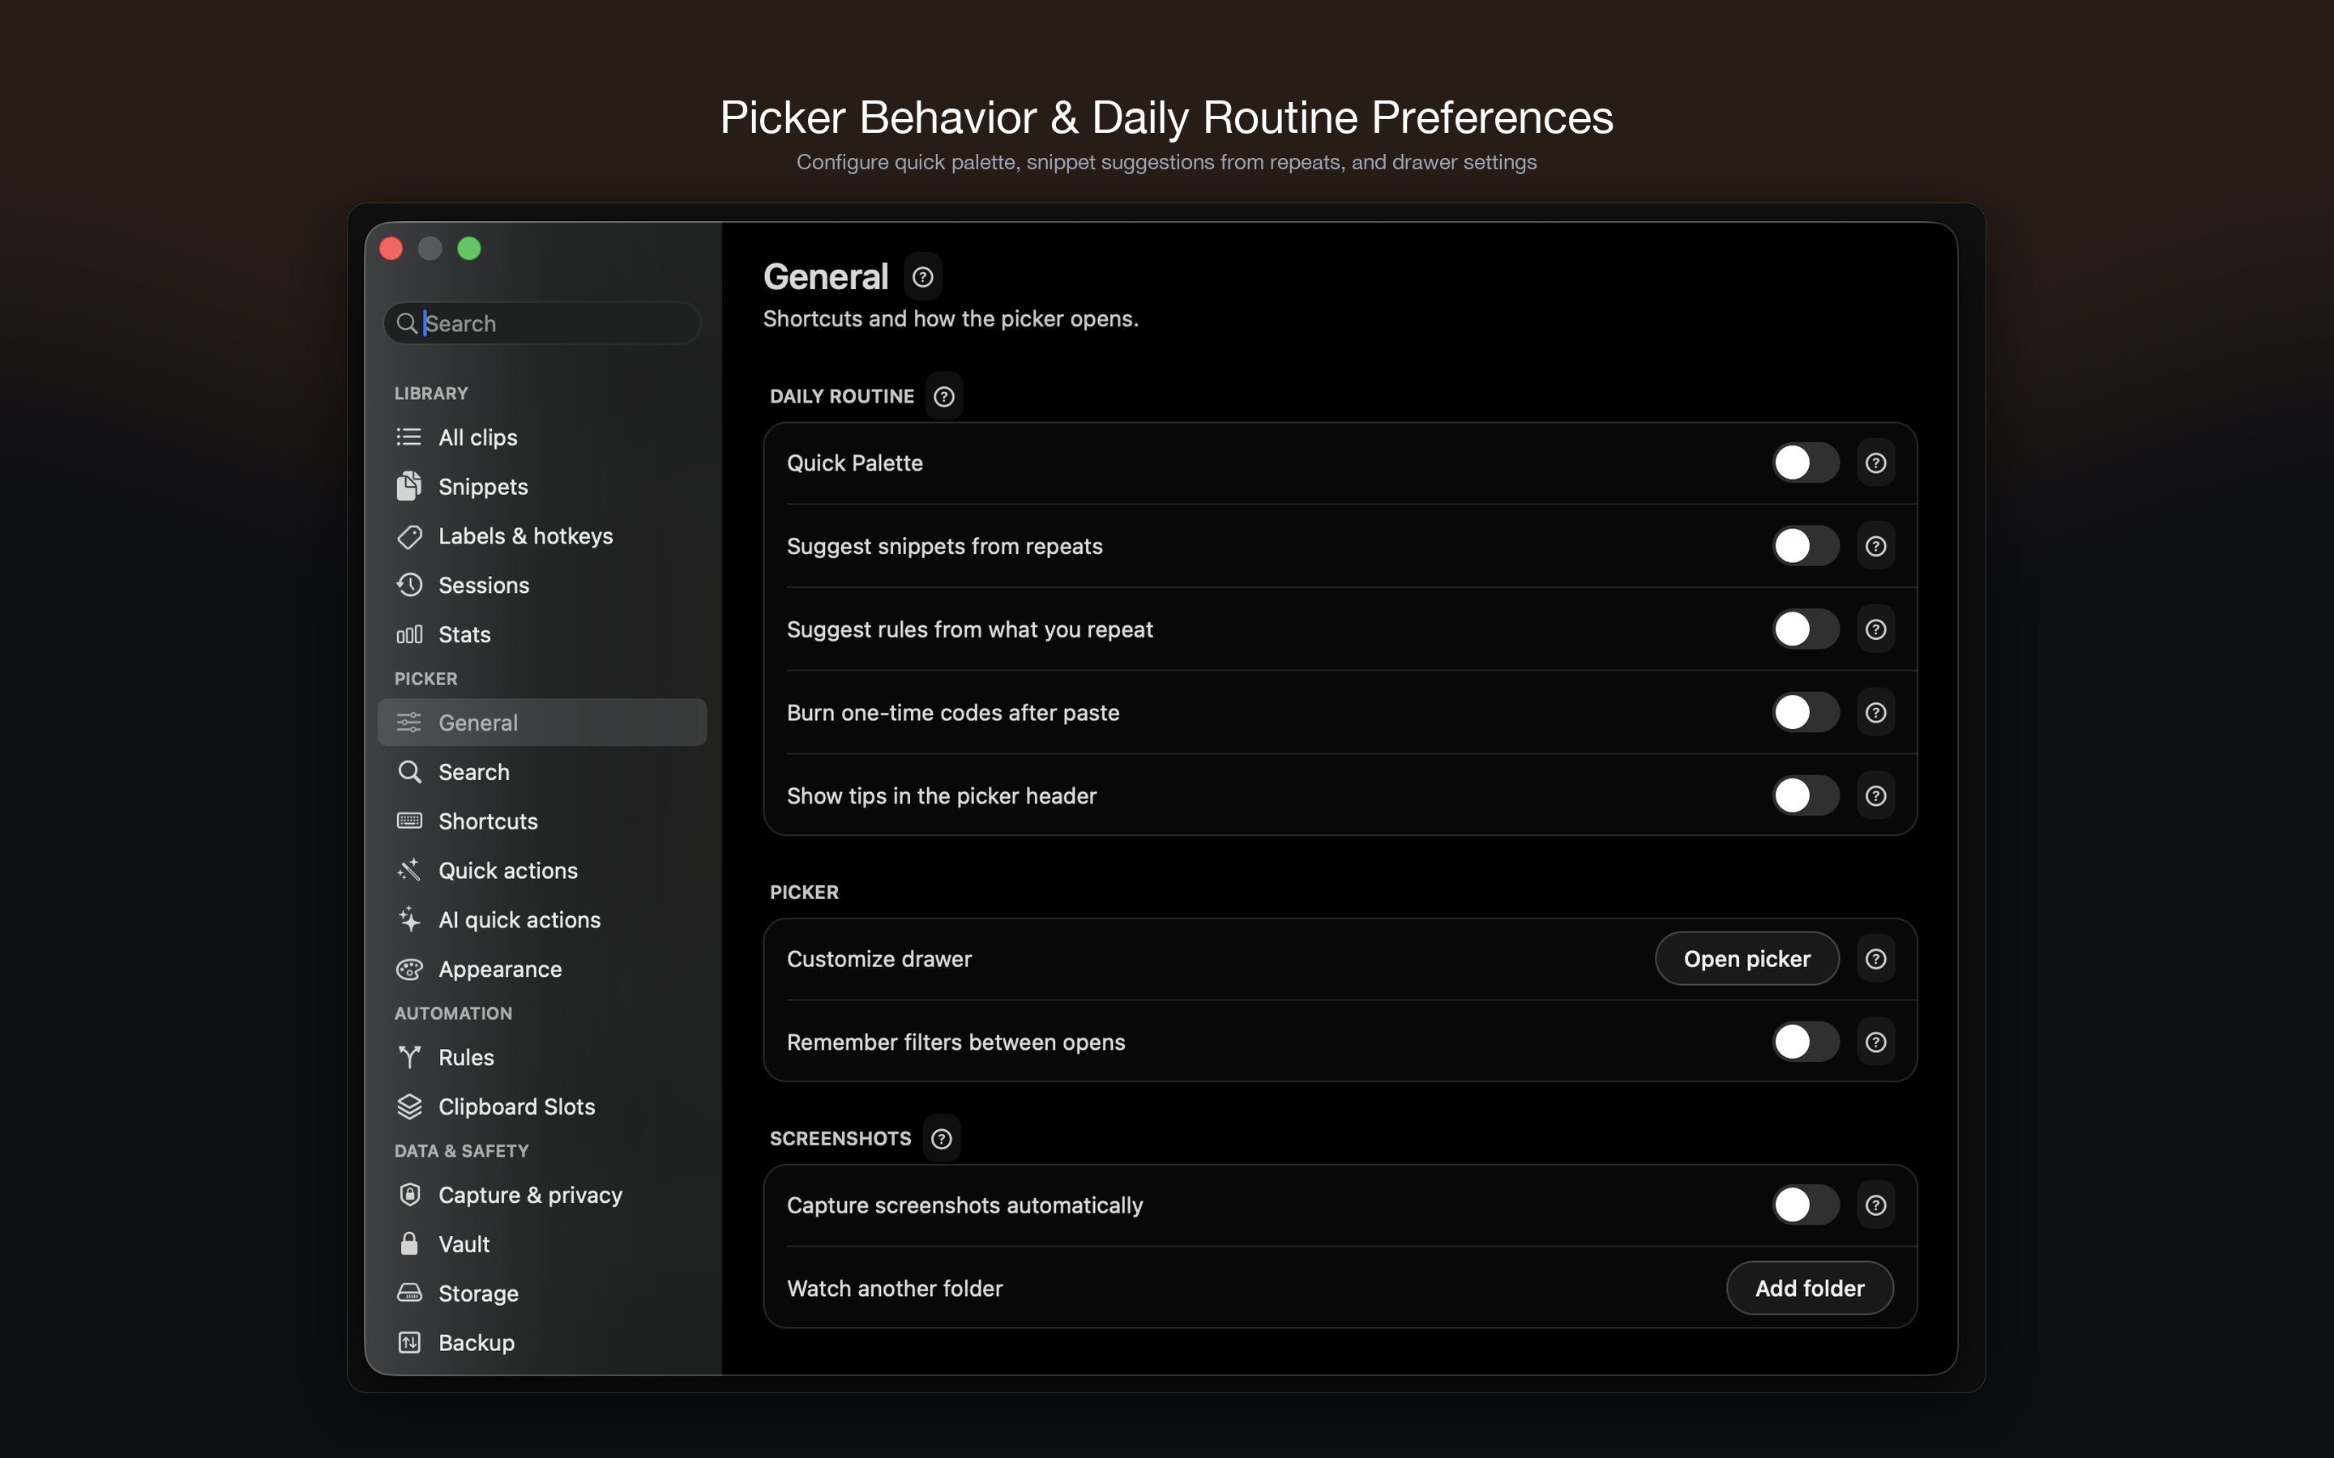Click help icon beside Screenshots header

click(x=942, y=1139)
